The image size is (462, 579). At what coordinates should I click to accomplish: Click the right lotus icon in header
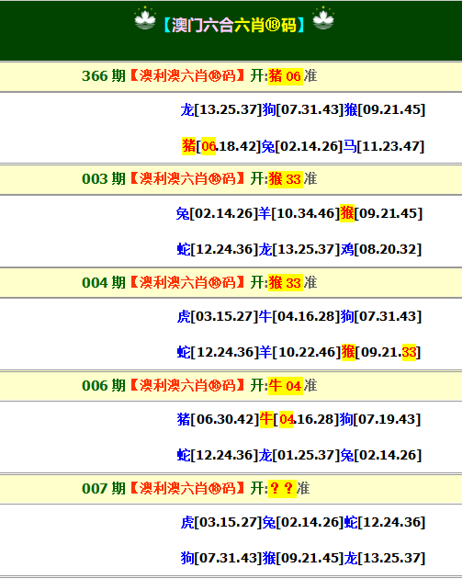323,18
